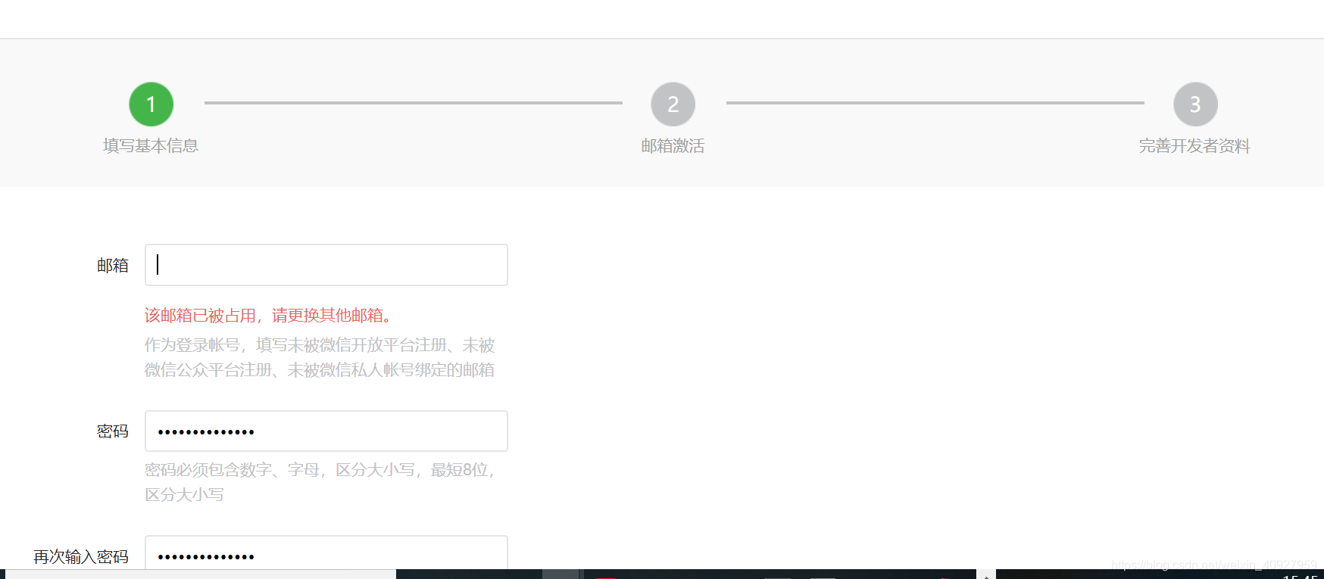Screen dimensions: 1324x579
Task: Click the 再次输入密码 confirm password field
Action: coord(326,553)
